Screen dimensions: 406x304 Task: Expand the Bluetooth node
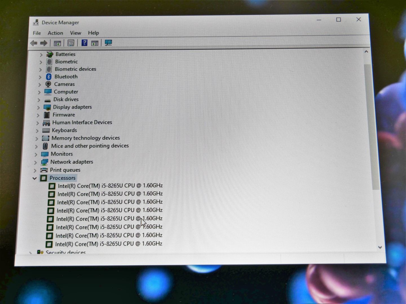(x=40, y=77)
